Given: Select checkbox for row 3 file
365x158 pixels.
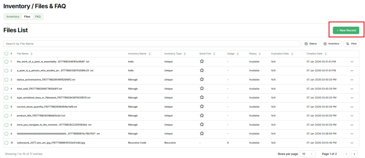Looking at the screenshot, I should pyautogui.click(x=6, y=80).
